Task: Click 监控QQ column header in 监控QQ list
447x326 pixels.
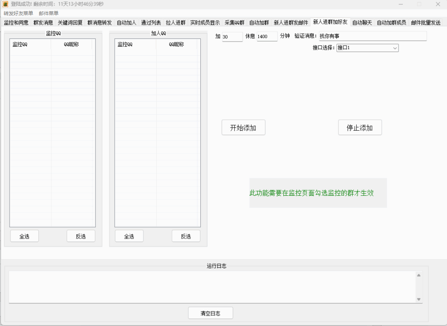Action: click(31, 44)
